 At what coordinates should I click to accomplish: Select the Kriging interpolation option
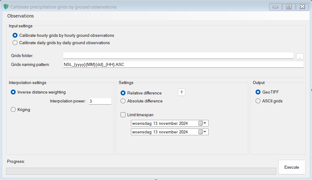(x=13, y=109)
